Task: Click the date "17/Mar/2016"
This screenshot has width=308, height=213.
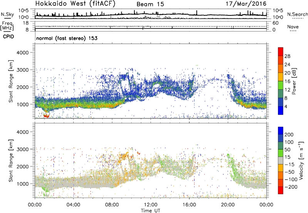Action: [246, 4]
